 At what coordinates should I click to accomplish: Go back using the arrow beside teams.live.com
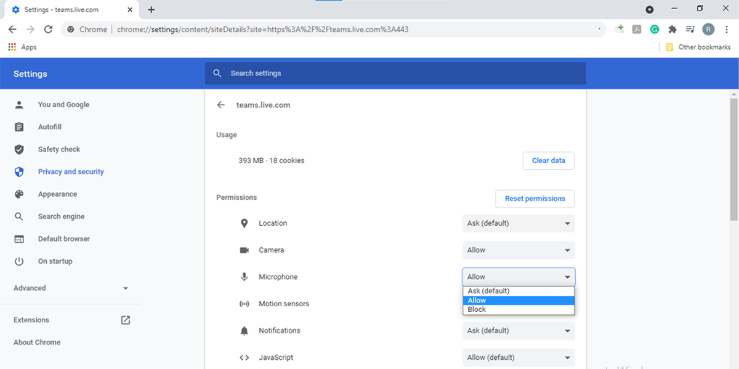click(x=221, y=105)
